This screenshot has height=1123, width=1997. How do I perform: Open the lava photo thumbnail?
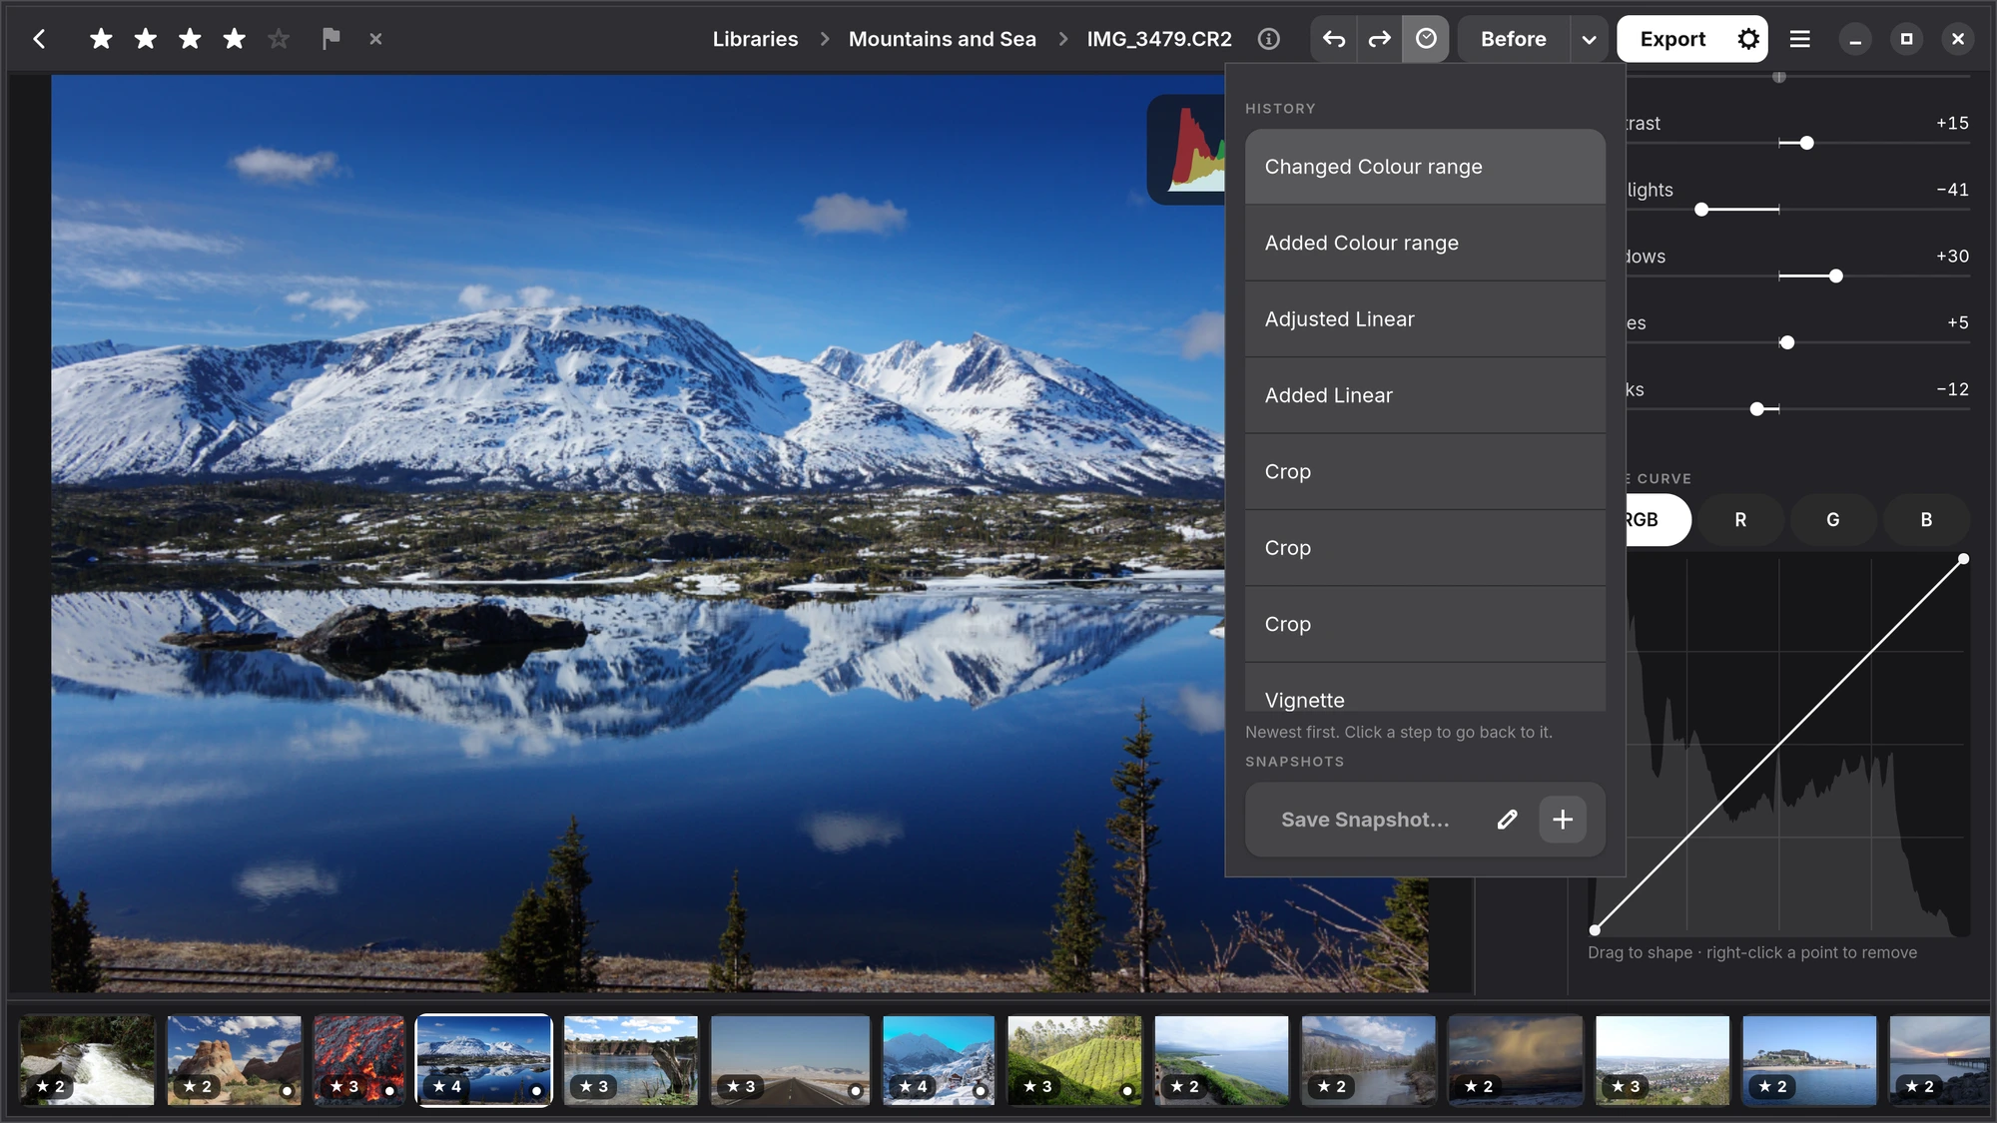359,1060
